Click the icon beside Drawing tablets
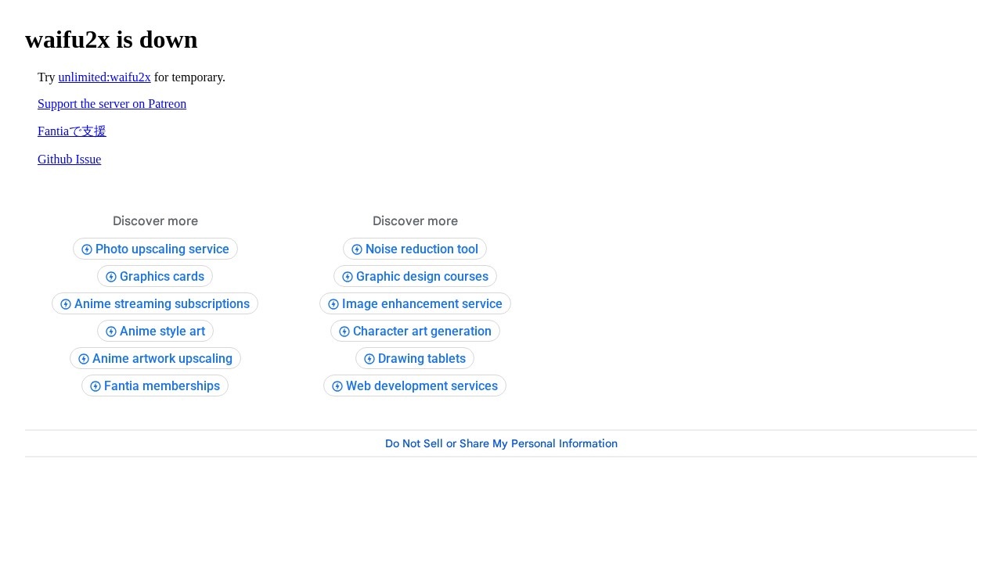The height and width of the screenshot is (563, 1002). point(369,359)
